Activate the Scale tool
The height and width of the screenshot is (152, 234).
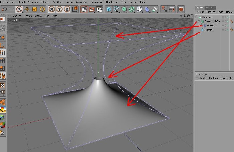click(35, 9)
